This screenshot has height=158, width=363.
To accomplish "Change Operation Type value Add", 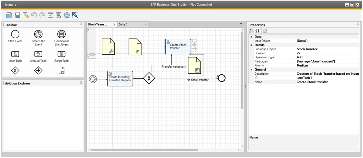I will pos(327,57).
